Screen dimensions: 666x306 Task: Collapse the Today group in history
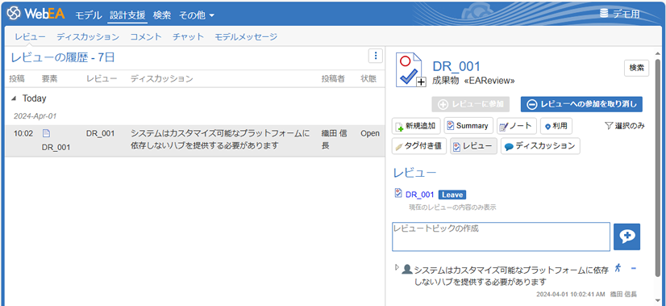click(14, 99)
